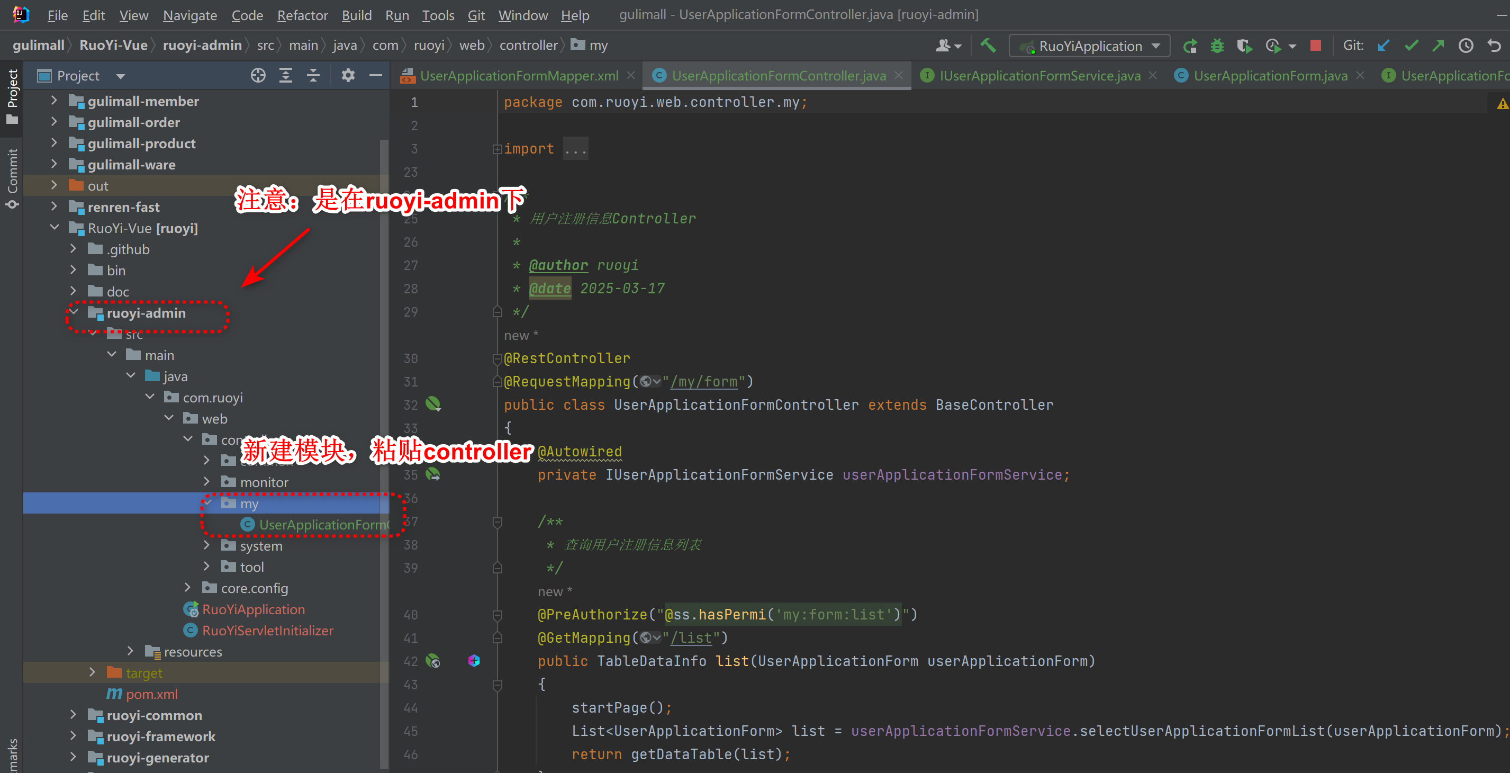Click the Debug bug icon in the toolbar
Image resolution: width=1510 pixels, height=773 pixels.
pos(1217,46)
